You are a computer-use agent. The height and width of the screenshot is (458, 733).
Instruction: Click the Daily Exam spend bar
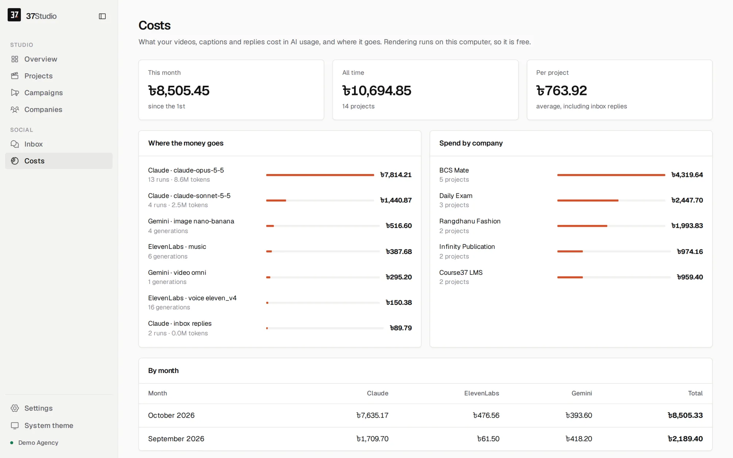[611, 200]
